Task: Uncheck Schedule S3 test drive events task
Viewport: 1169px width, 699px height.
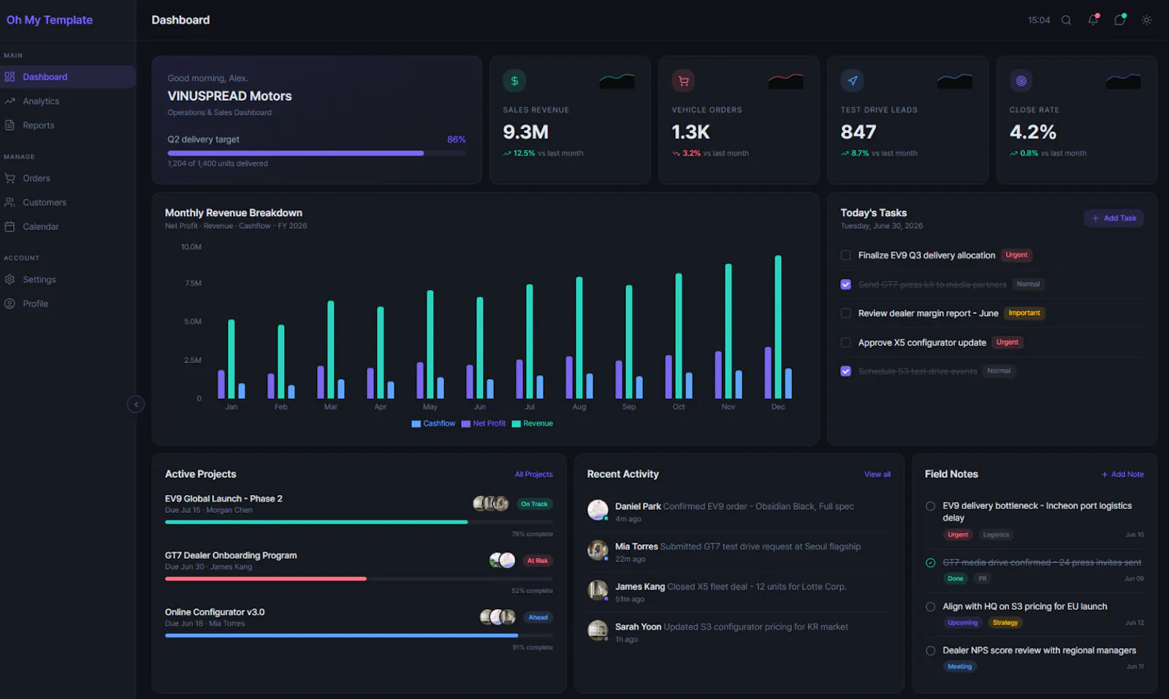Action: pos(845,371)
